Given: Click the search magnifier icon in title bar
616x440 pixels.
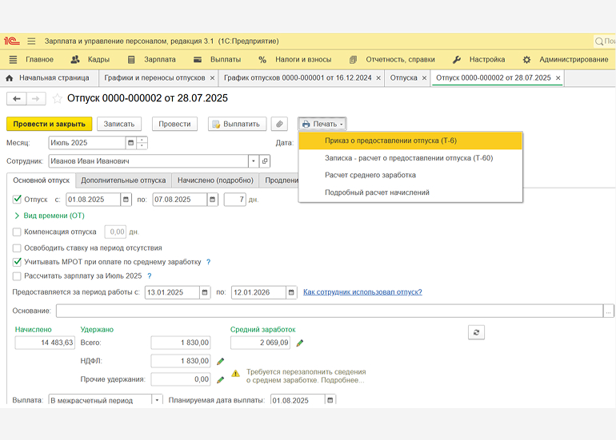Looking at the screenshot, I should pyautogui.click(x=599, y=42).
